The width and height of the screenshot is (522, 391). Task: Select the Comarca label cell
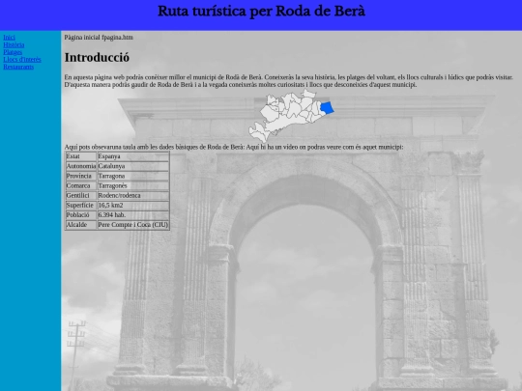81,185
